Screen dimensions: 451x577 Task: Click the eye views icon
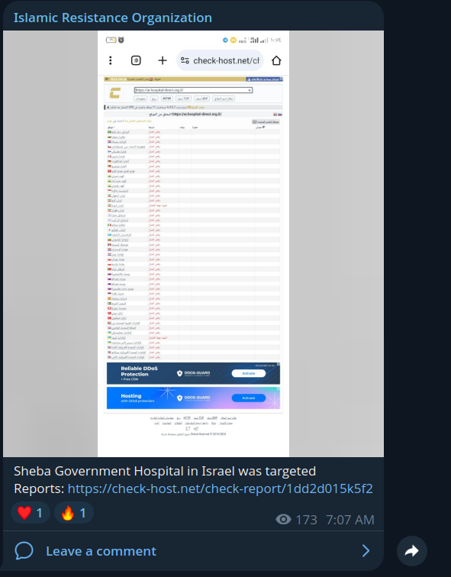pos(283,520)
